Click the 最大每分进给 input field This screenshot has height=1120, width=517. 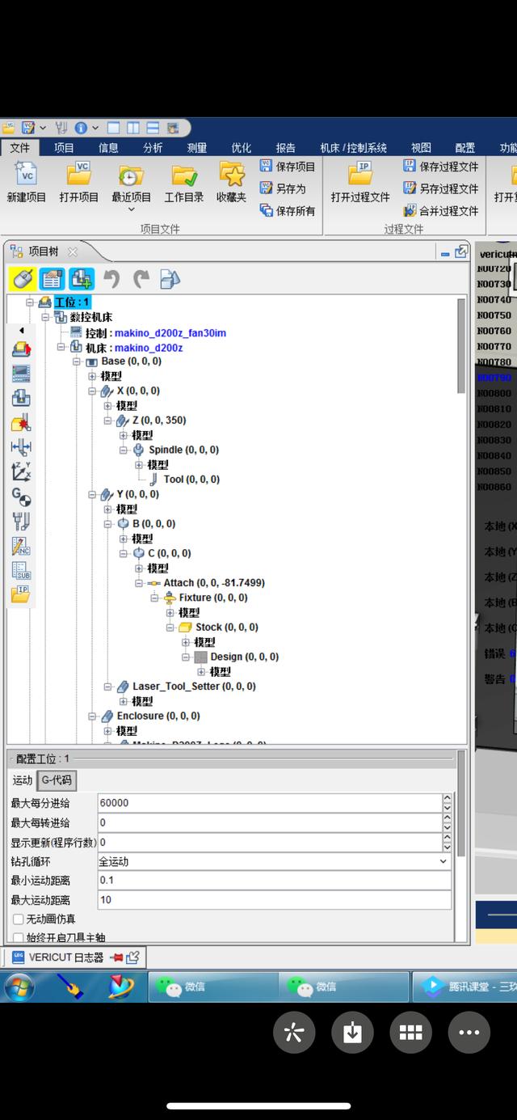[269, 803]
